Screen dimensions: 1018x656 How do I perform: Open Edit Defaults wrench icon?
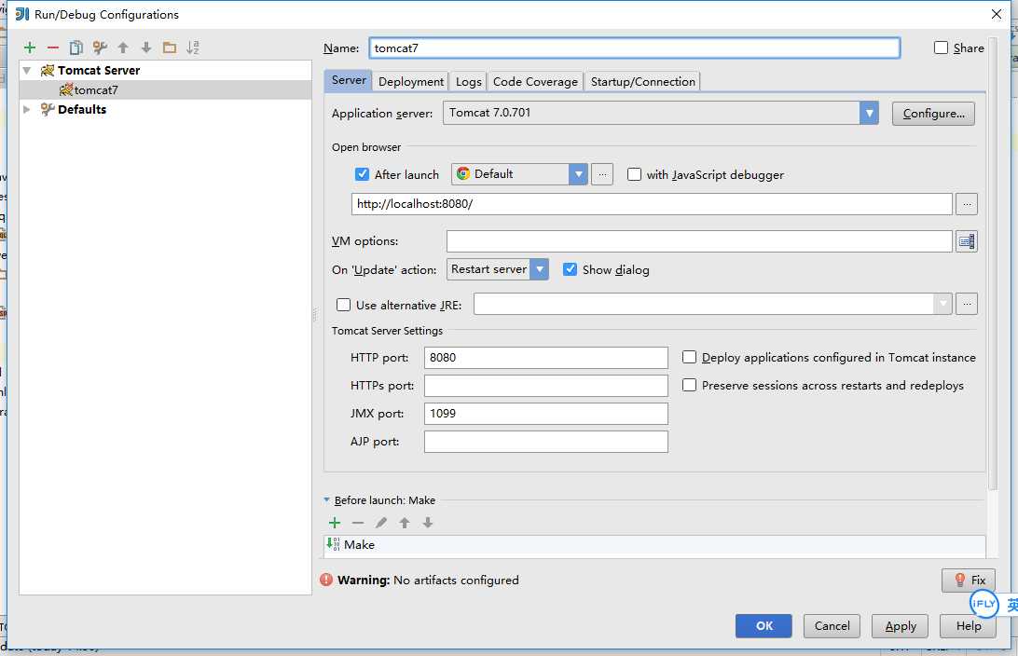(100, 48)
